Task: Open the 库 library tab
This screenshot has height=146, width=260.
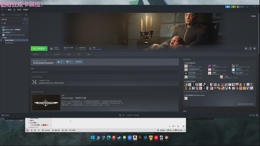Action: click(x=14, y=10)
